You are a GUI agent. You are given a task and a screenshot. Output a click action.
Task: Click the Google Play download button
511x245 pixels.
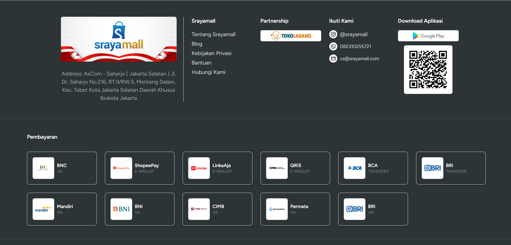click(428, 36)
